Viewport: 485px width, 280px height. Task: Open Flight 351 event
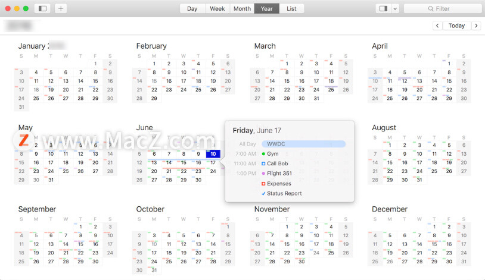tap(279, 174)
